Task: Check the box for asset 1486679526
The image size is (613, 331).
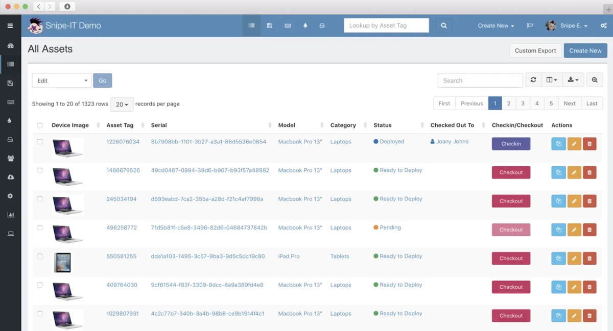Action: pyautogui.click(x=40, y=170)
